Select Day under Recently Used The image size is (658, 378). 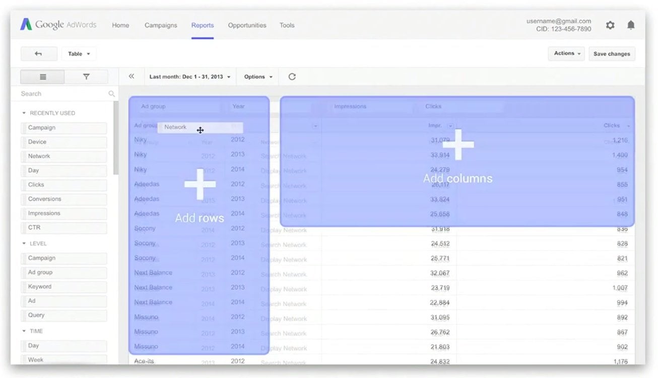point(63,171)
